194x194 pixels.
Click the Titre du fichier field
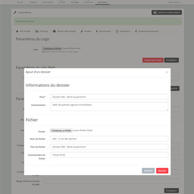point(109,147)
